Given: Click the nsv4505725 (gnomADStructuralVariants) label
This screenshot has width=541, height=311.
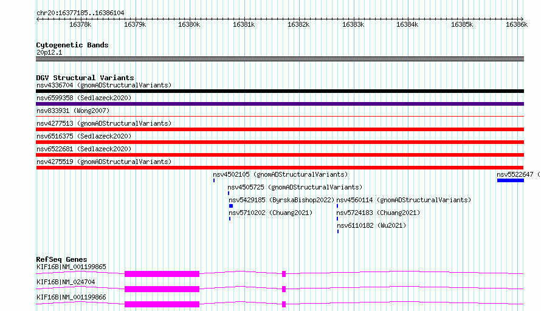Looking at the screenshot, I should click(295, 187).
